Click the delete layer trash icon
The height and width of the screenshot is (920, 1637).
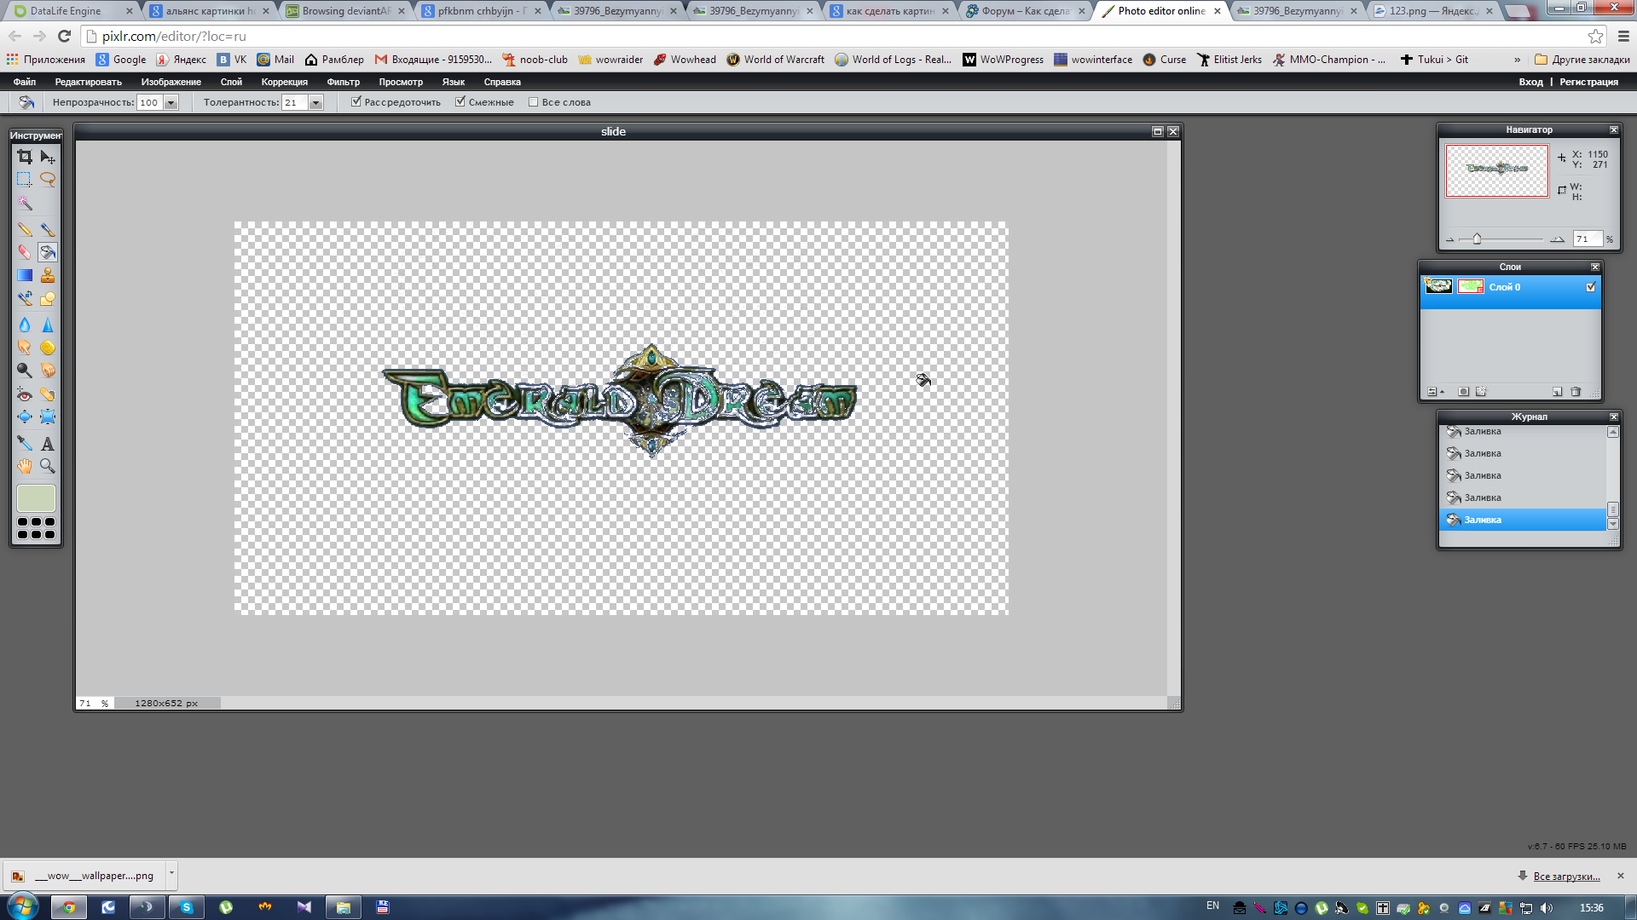[x=1576, y=392]
